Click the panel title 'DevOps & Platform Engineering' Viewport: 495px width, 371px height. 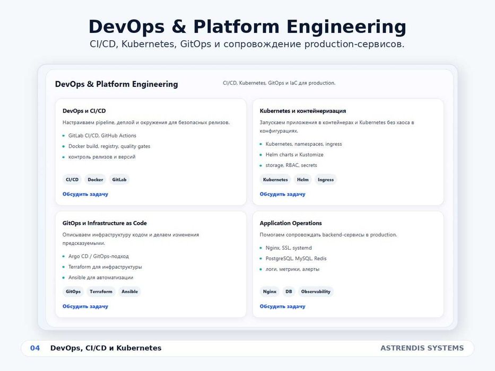point(117,84)
